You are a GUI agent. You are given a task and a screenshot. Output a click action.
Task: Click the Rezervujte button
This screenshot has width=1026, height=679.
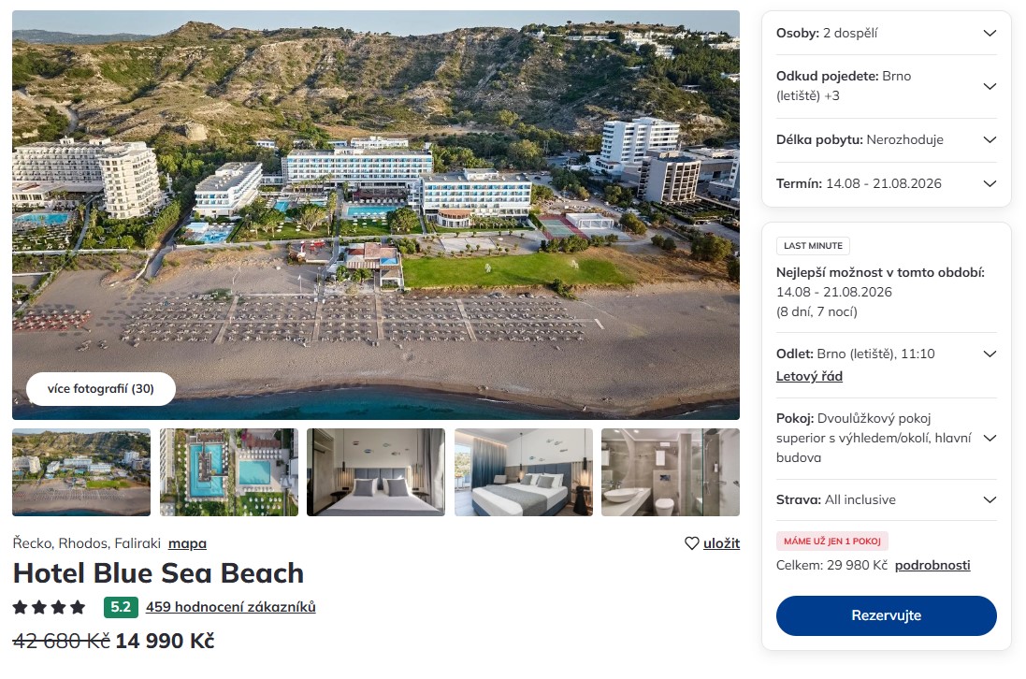(x=886, y=615)
